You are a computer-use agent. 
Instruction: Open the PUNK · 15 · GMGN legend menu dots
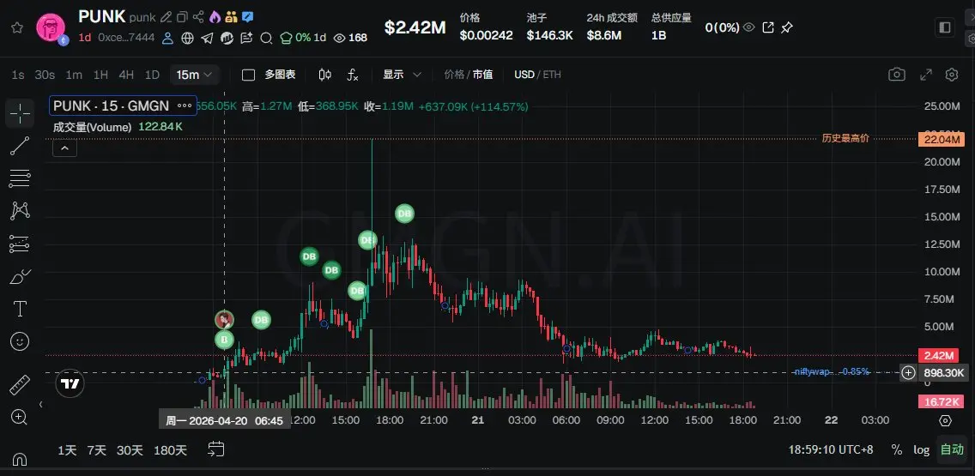point(184,105)
